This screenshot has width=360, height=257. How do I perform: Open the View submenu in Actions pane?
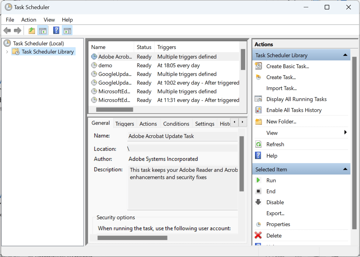coord(272,133)
